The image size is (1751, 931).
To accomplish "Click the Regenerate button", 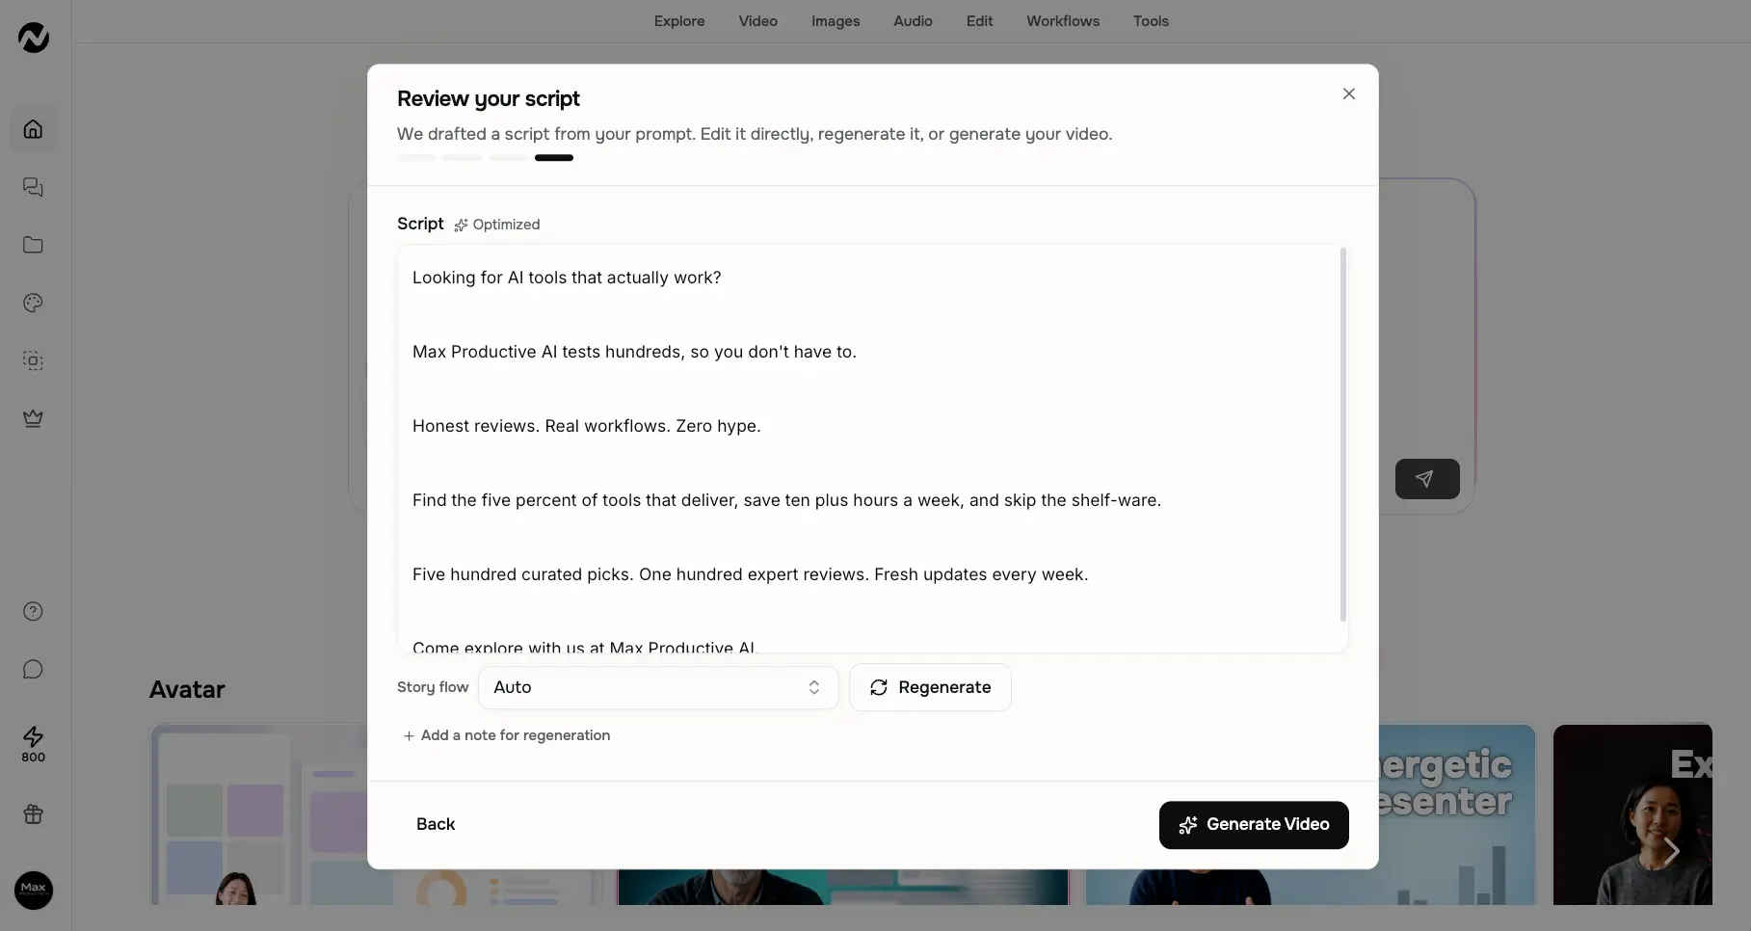I will (x=930, y=687).
